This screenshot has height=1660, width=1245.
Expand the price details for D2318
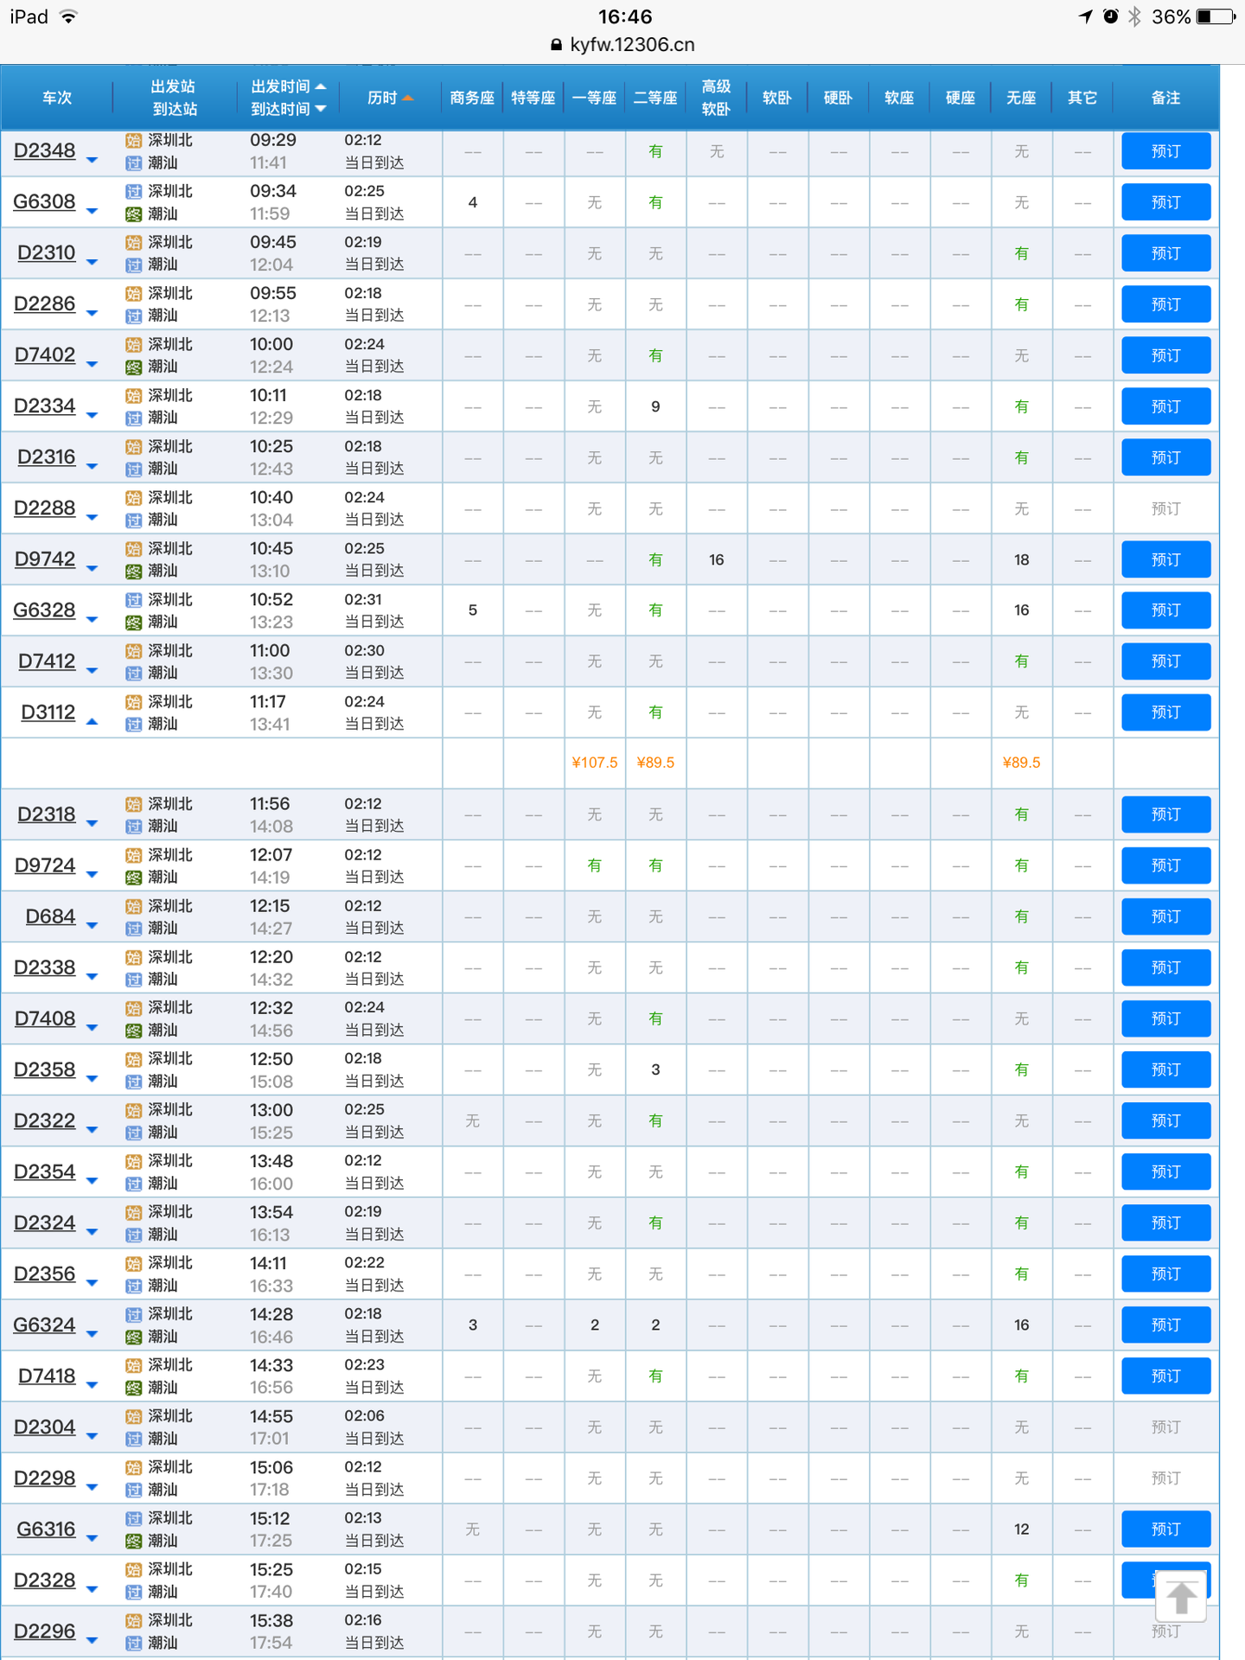(93, 825)
